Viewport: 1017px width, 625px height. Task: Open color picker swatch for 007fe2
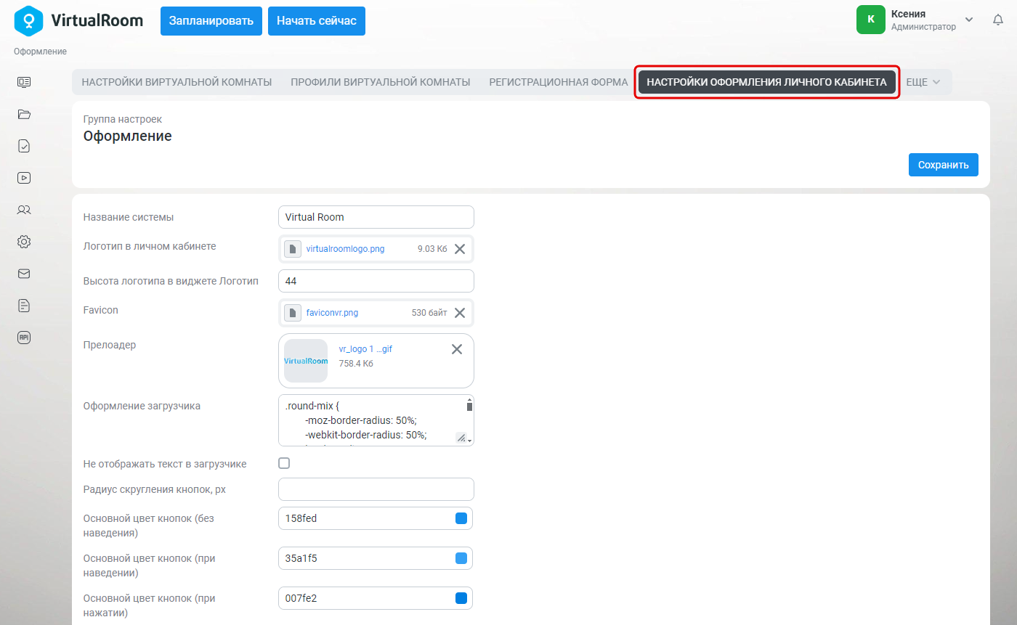click(x=461, y=598)
